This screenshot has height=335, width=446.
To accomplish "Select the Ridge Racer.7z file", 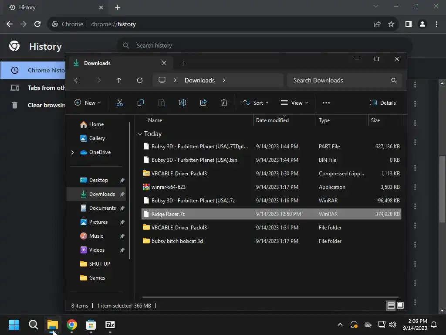I will (x=271, y=214).
